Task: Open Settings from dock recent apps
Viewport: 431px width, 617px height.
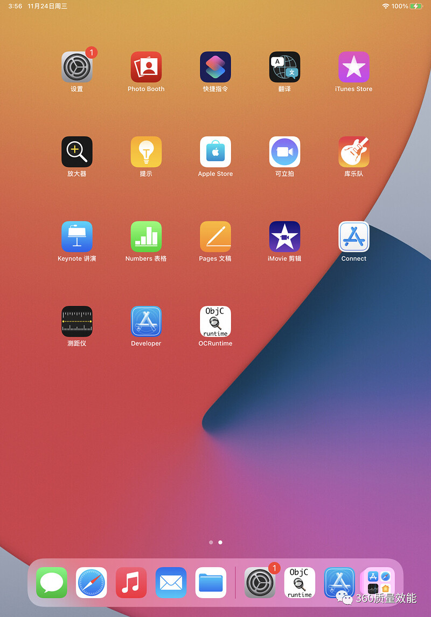Action: tap(260, 582)
